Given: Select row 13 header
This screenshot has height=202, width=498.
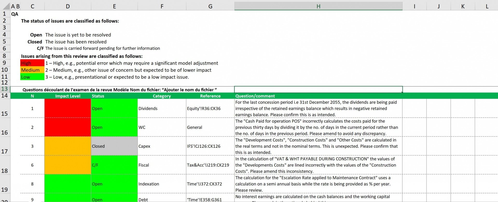Looking at the screenshot, I should point(5,89).
